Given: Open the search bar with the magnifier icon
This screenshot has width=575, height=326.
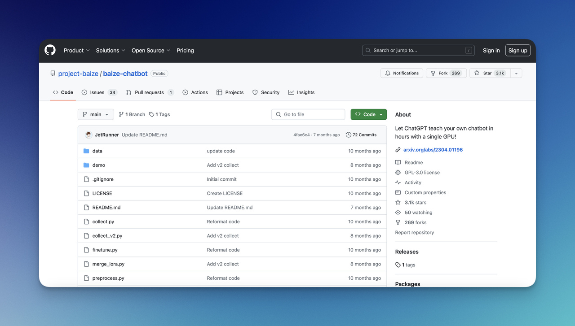Looking at the screenshot, I should 367,50.
